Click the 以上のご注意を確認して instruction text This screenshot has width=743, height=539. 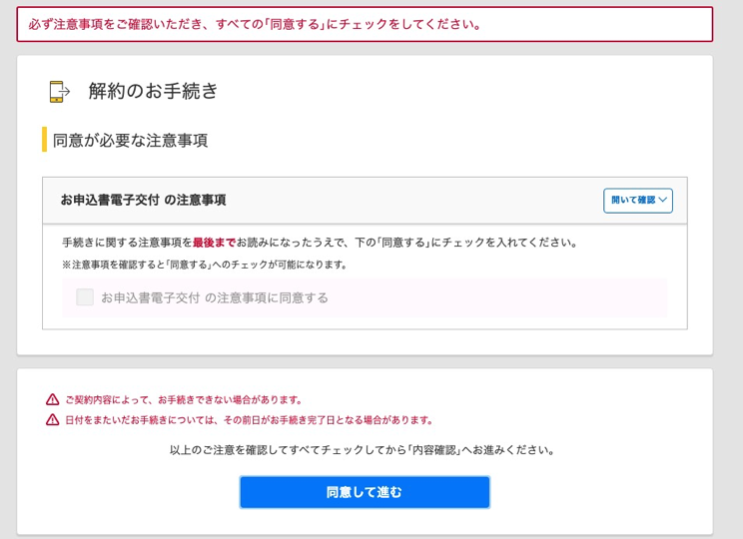click(363, 449)
